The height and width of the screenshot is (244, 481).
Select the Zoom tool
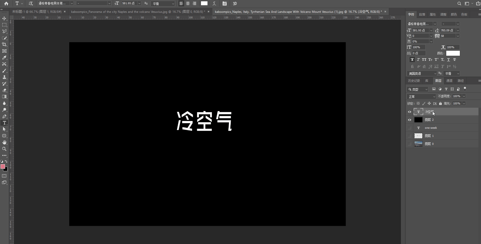click(x=4, y=149)
